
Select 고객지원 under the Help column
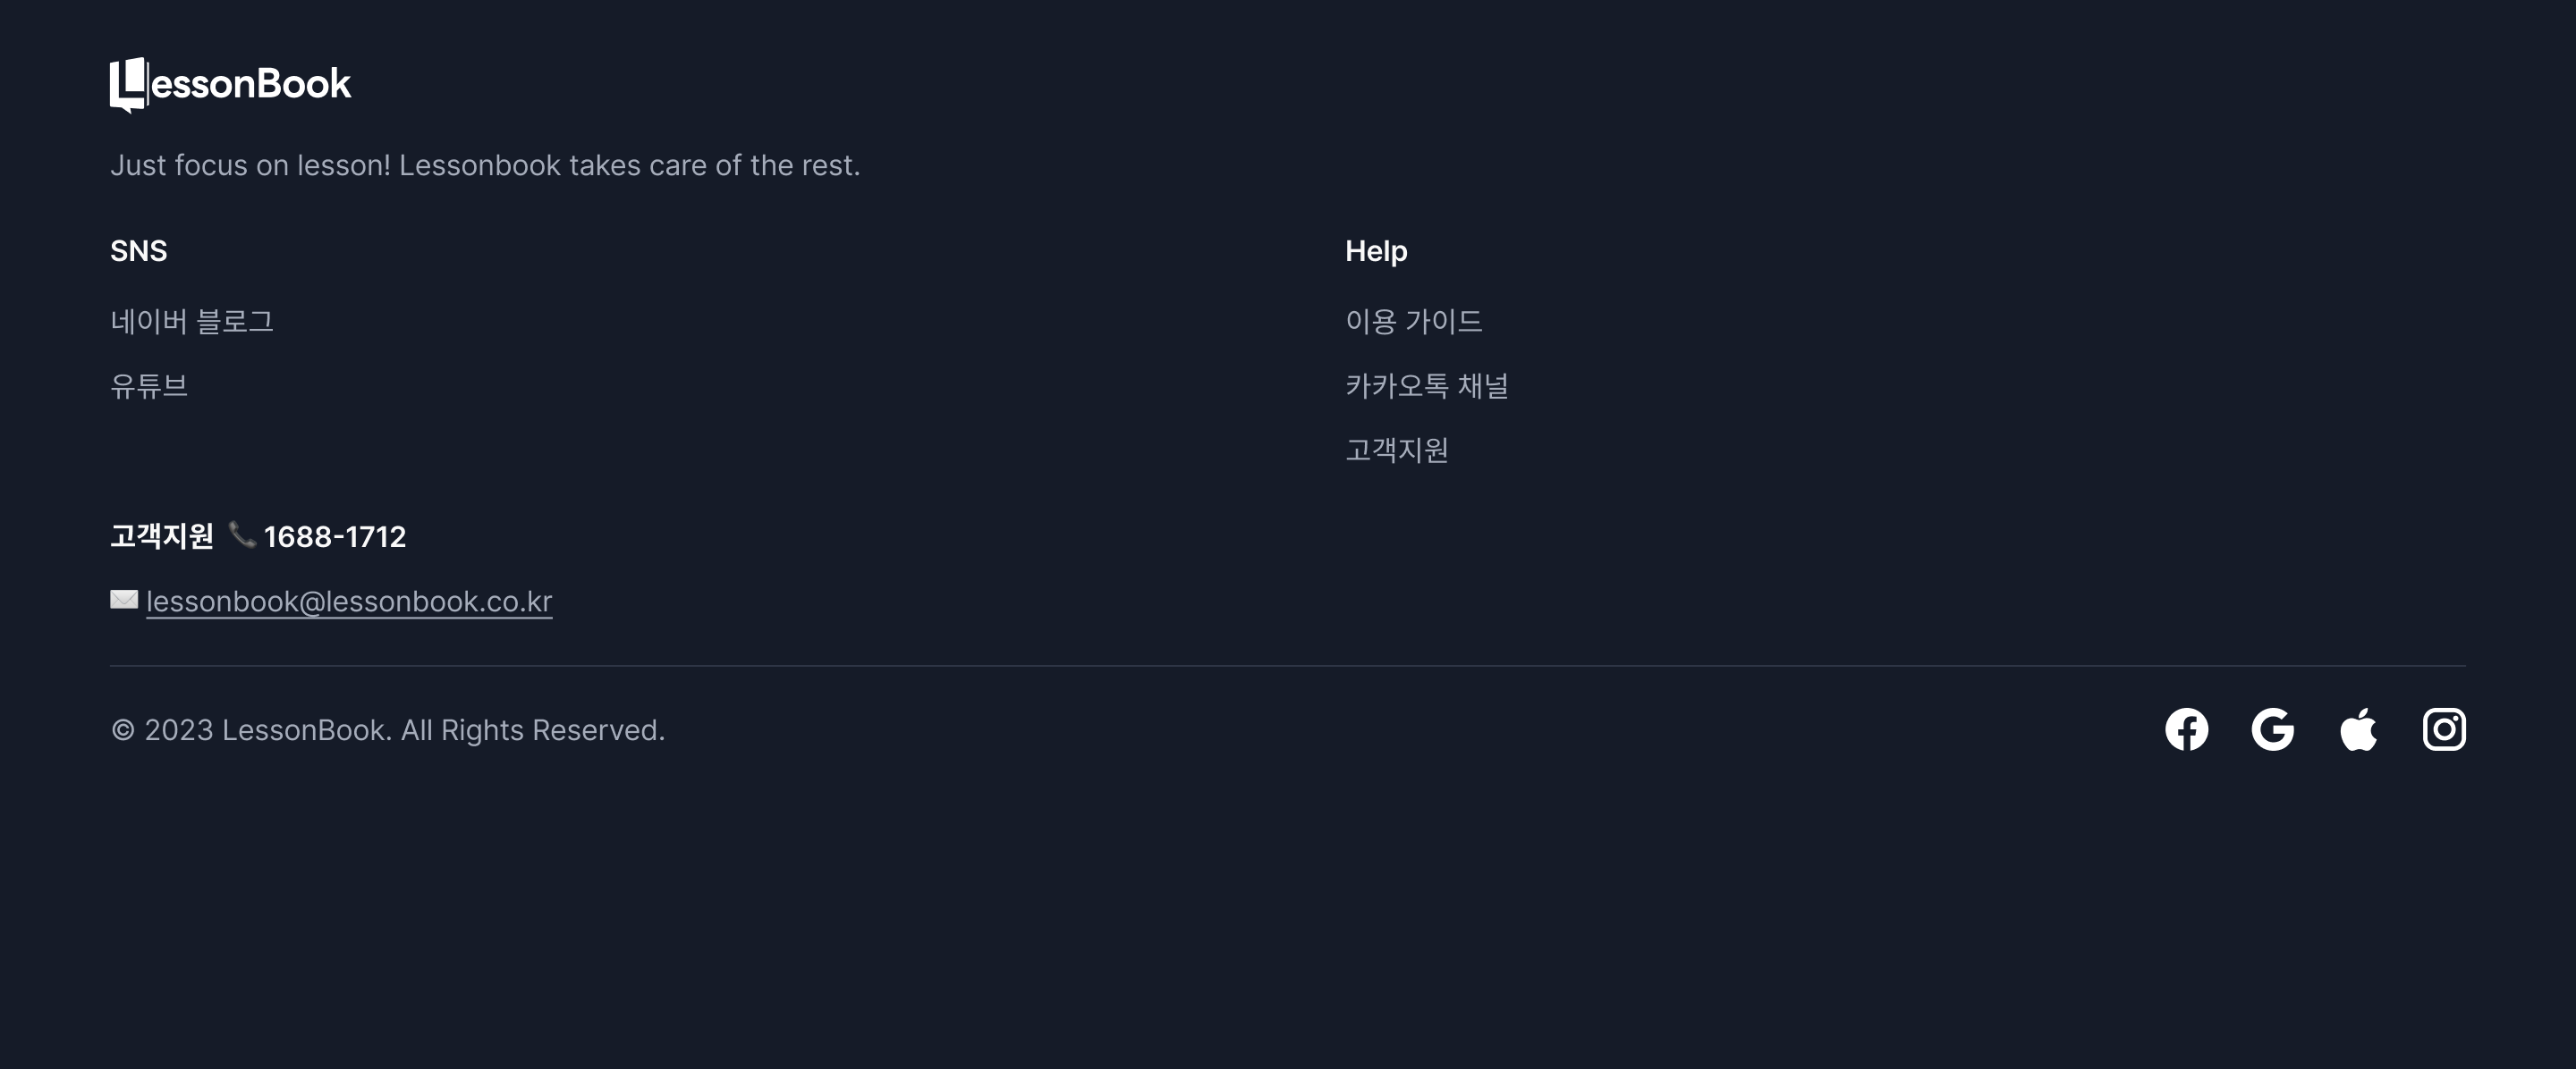coord(1396,450)
